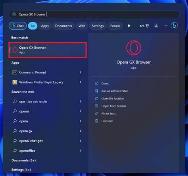Image resolution: width=188 pixels, height=176 pixels.
Task: Expand the openai suggestion chevron
Action: pyautogui.click(x=81, y=111)
